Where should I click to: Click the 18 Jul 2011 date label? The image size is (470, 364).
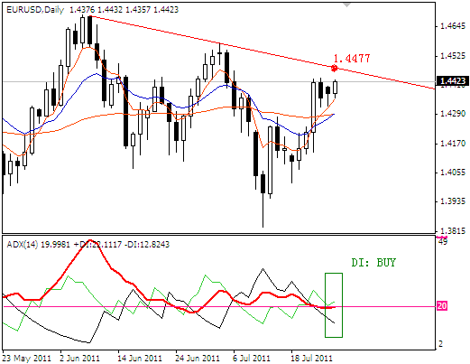click(311, 359)
